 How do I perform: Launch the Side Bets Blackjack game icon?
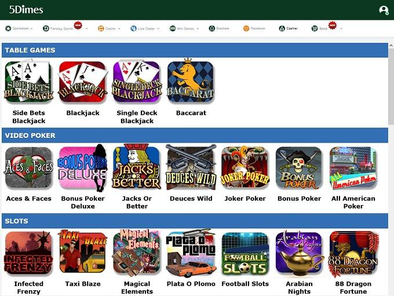coord(28,82)
